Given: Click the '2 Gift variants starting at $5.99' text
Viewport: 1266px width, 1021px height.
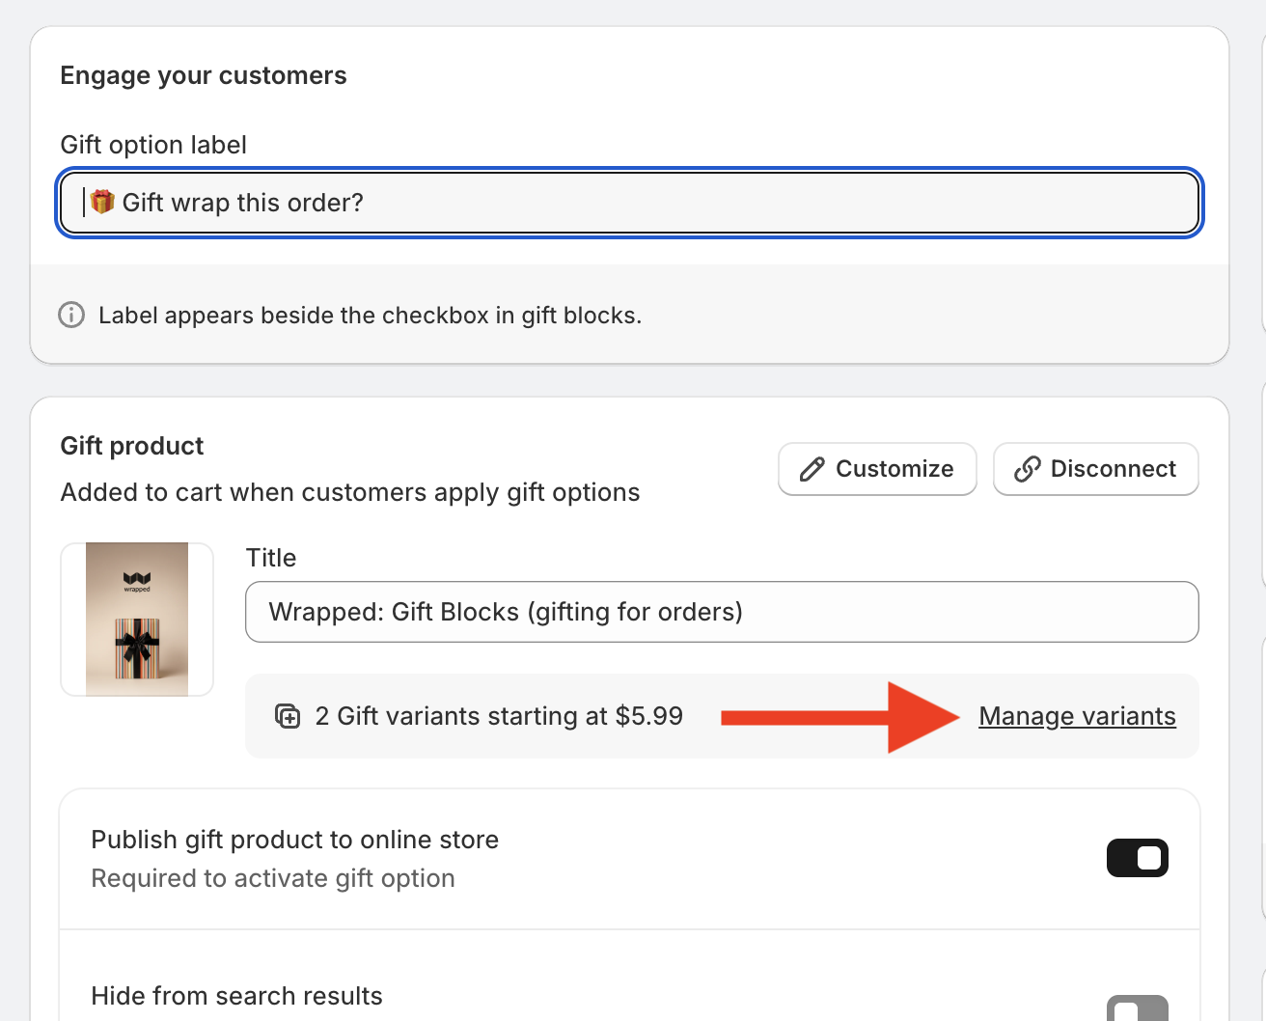Looking at the screenshot, I should [499, 716].
